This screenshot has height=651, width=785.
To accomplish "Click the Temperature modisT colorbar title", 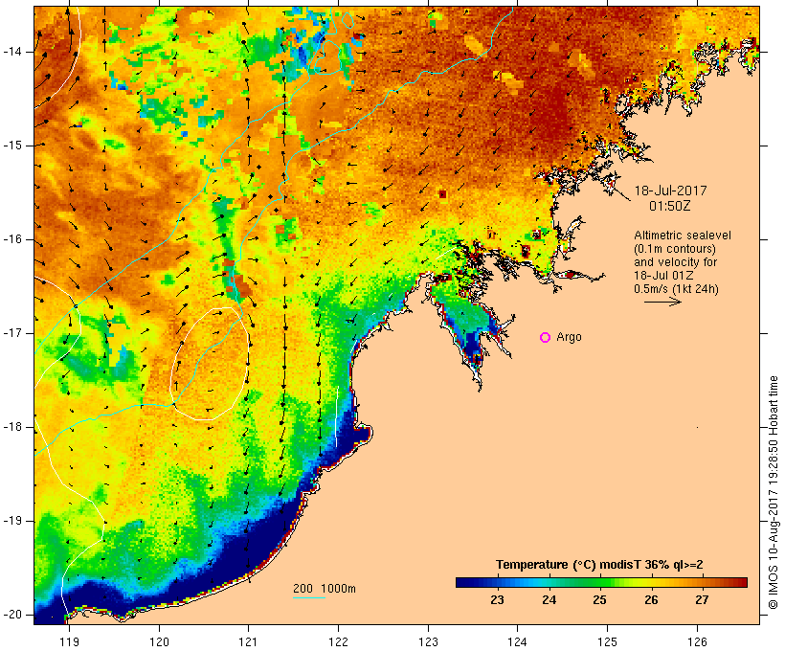I will point(599,565).
